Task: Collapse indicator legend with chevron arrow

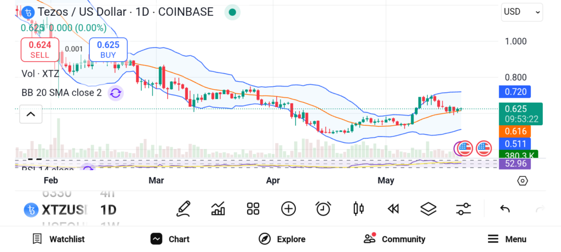Action: point(31,114)
